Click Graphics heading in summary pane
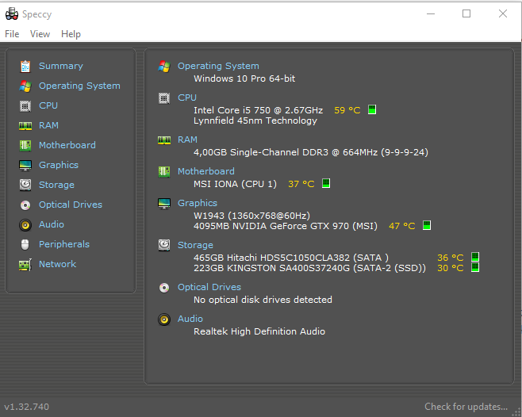522x417 pixels. 198,203
